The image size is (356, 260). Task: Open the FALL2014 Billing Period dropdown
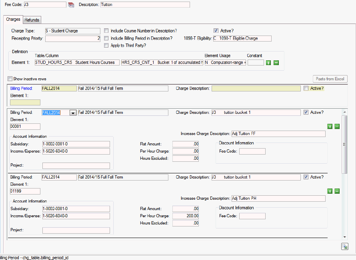(x=73, y=113)
